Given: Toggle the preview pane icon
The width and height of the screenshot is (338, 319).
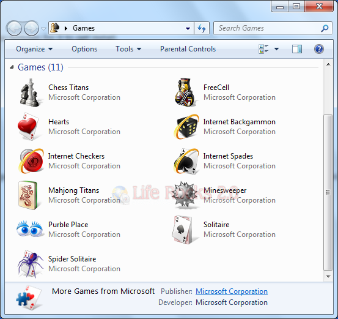Looking at the screenshot, I should tap(297, 49).
